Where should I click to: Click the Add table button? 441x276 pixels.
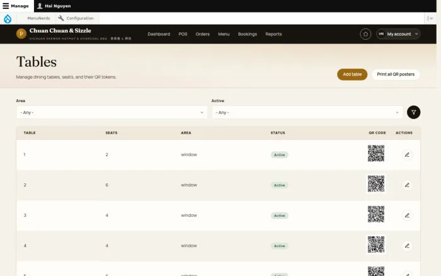(x=352, y=74)
